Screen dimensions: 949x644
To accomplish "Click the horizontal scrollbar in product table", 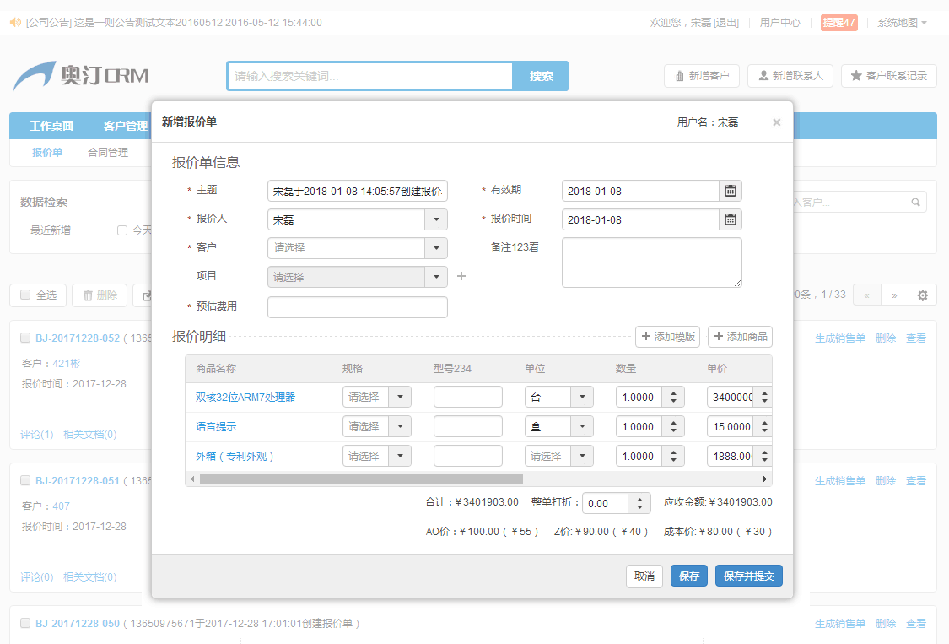I will click(x=361, y=479).
